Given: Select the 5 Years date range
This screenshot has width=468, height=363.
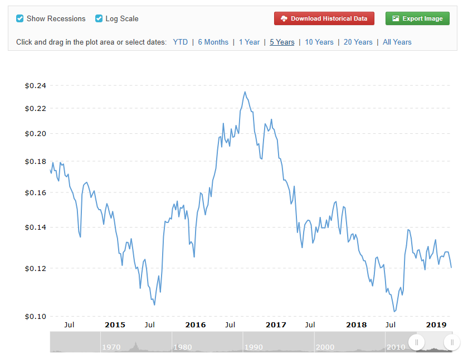Looking at the screenshot, I should 282,41.
